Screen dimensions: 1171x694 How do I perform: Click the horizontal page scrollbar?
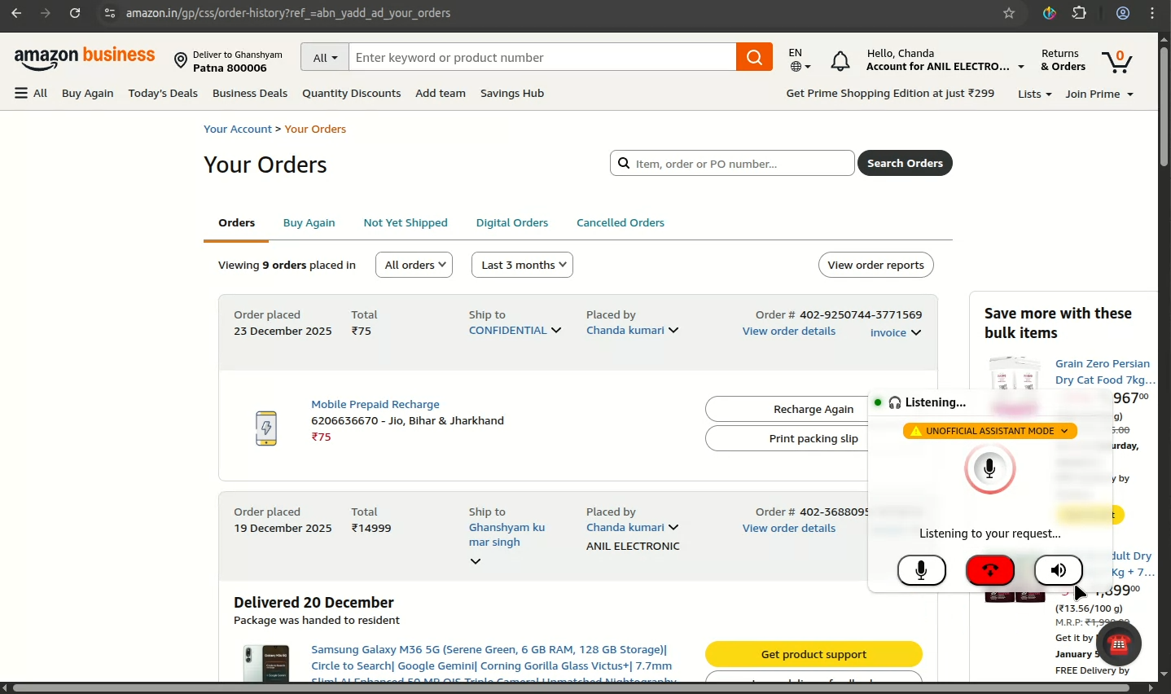click(x=572, y=689)
